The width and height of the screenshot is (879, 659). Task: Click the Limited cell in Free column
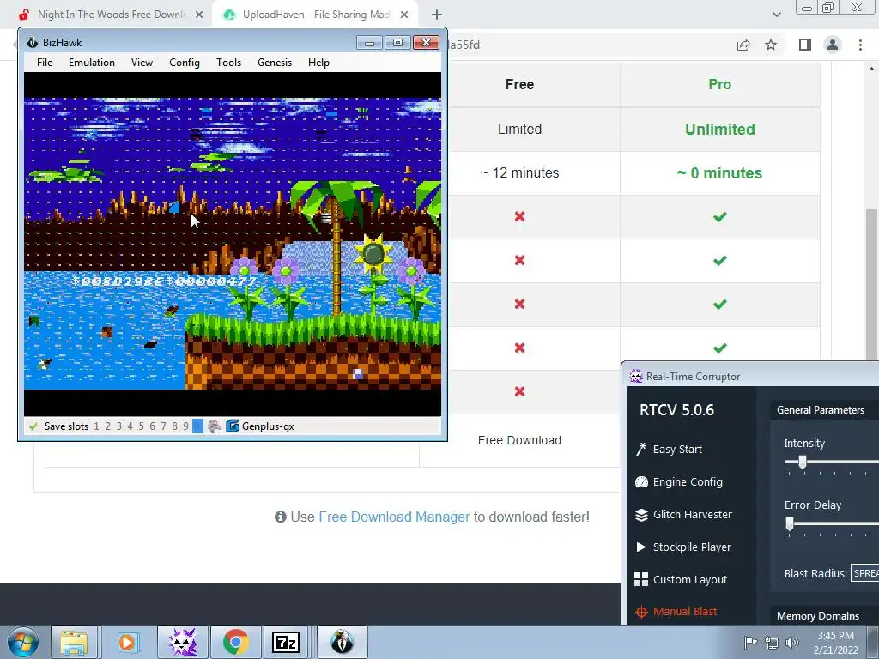coord(519,129)
